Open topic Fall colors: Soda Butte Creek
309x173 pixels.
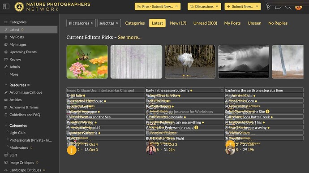pos(247,117)
